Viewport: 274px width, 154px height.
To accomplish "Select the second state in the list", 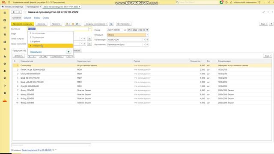I will point(51,37).
